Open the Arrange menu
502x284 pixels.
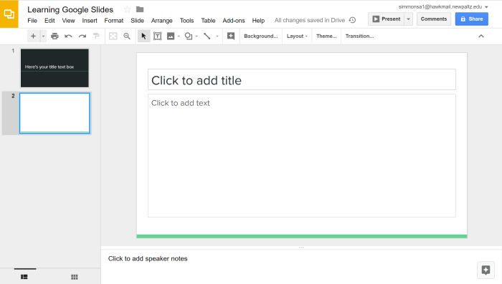(161, 21)
